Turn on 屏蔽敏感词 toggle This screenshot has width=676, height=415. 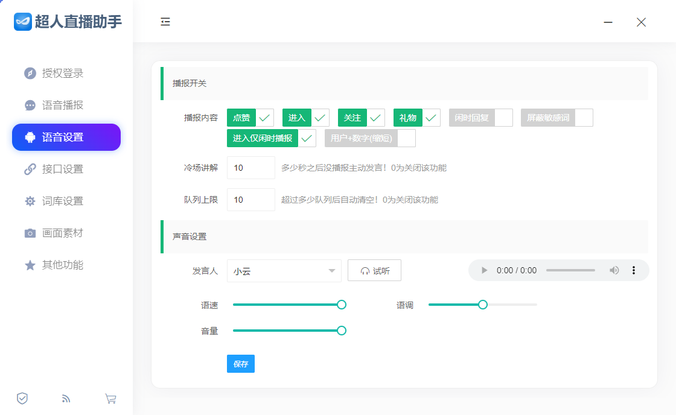point(556,118)
